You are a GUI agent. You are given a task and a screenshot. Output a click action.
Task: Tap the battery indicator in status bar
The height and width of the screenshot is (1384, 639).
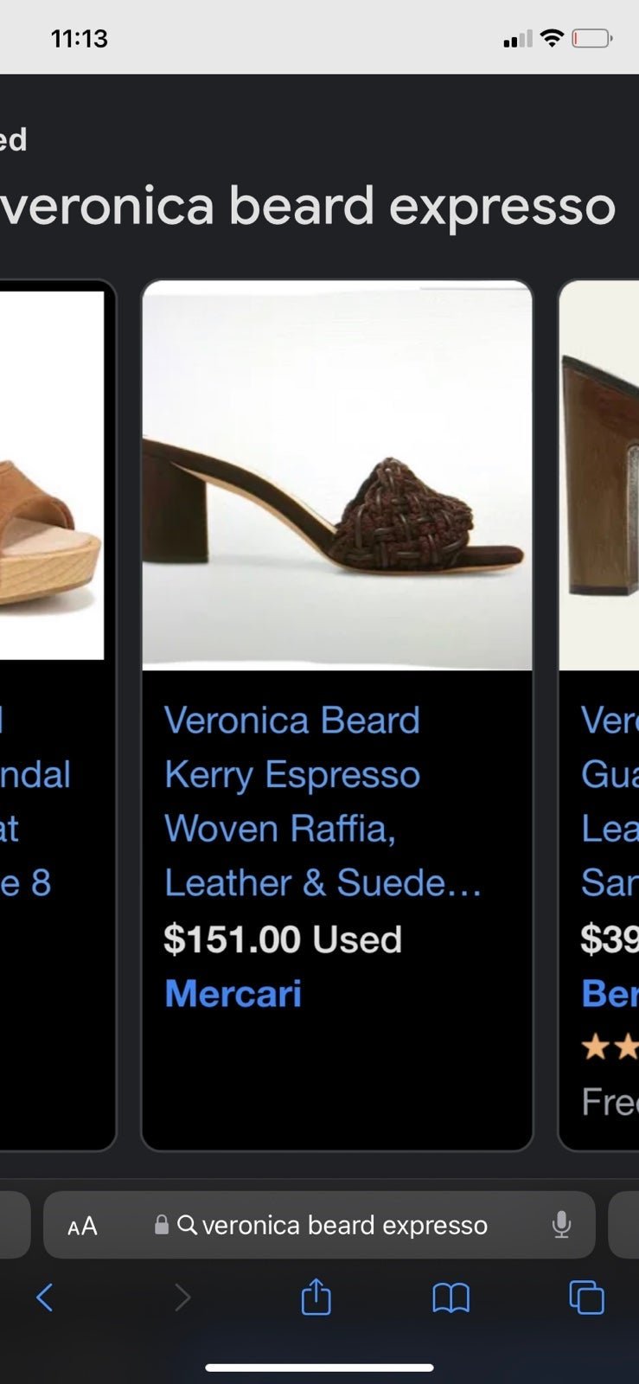[x=592, y=38]
